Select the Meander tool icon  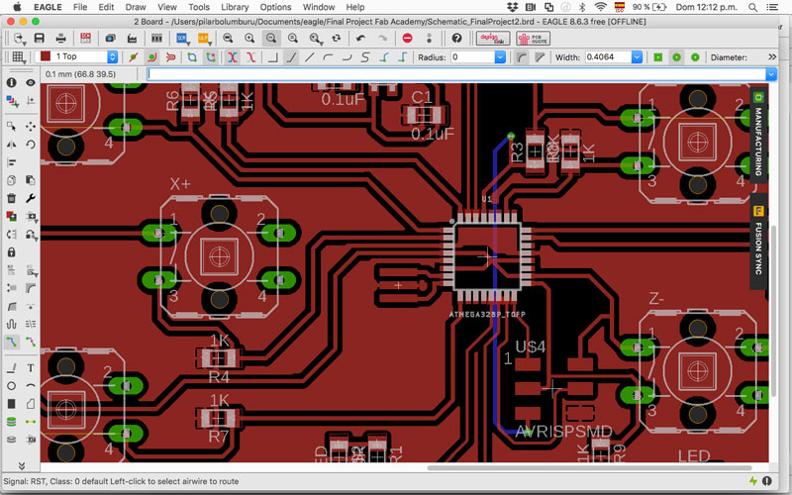[12, 324]
